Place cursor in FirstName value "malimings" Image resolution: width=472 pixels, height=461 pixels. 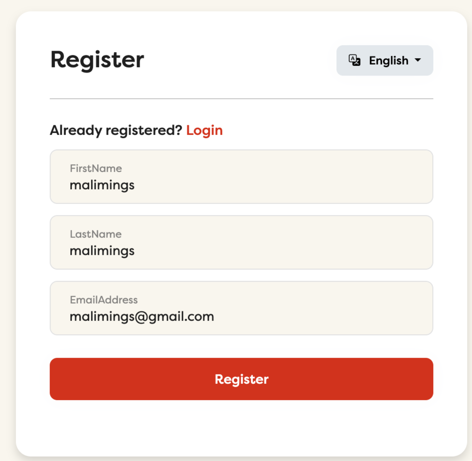pos(102,185)
